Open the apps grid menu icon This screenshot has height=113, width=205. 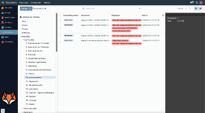[x=3, y=3]
